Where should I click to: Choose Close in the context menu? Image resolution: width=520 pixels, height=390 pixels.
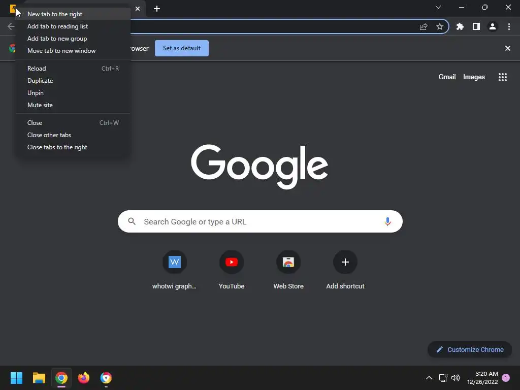point(73,123)
